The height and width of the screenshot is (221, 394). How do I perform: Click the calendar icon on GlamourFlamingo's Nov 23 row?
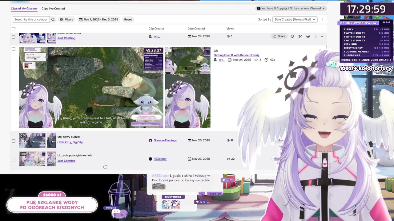coord(189,140)
